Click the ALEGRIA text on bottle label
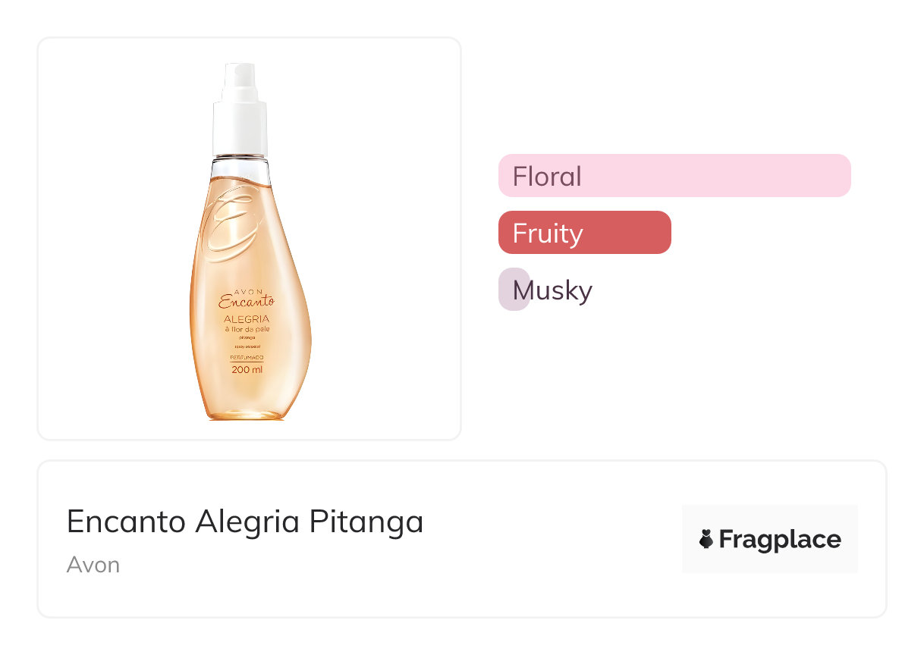 247,318
